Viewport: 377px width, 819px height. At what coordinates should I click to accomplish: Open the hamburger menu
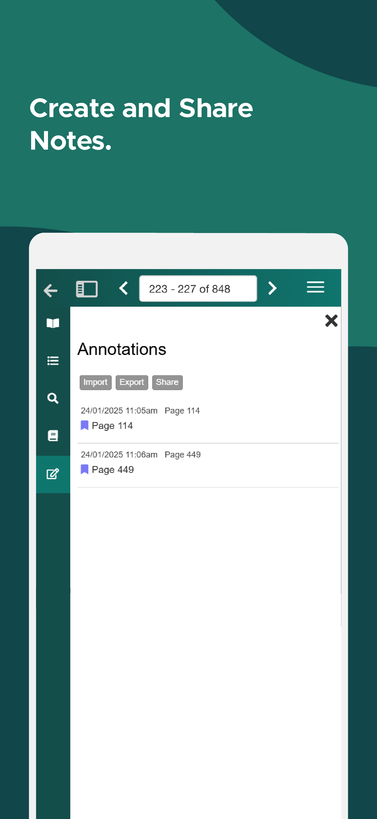pos(315,287)
